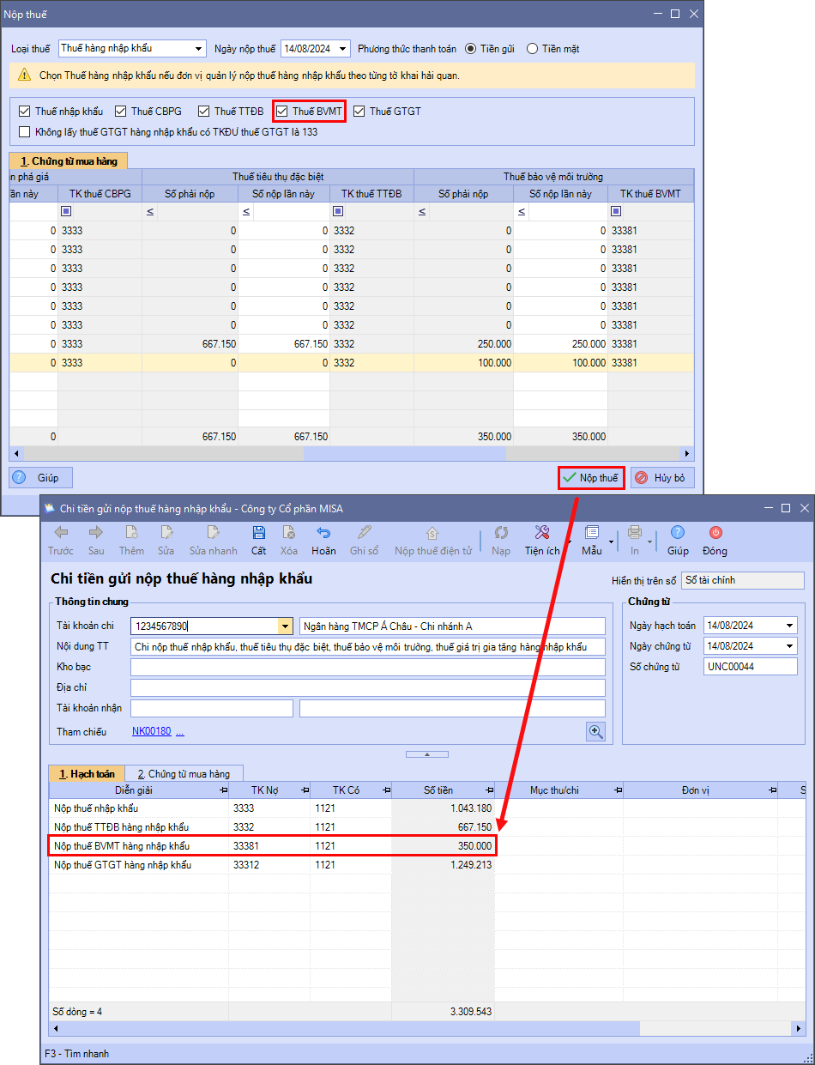
Task: Click the In print icon
Action: pyautogui.click(x=634, y=533)
